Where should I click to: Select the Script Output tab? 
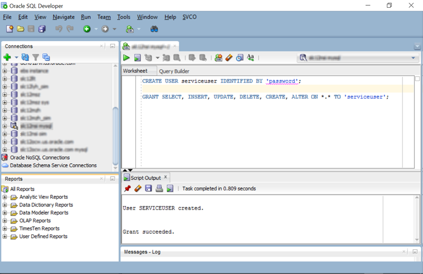[145, 178]
